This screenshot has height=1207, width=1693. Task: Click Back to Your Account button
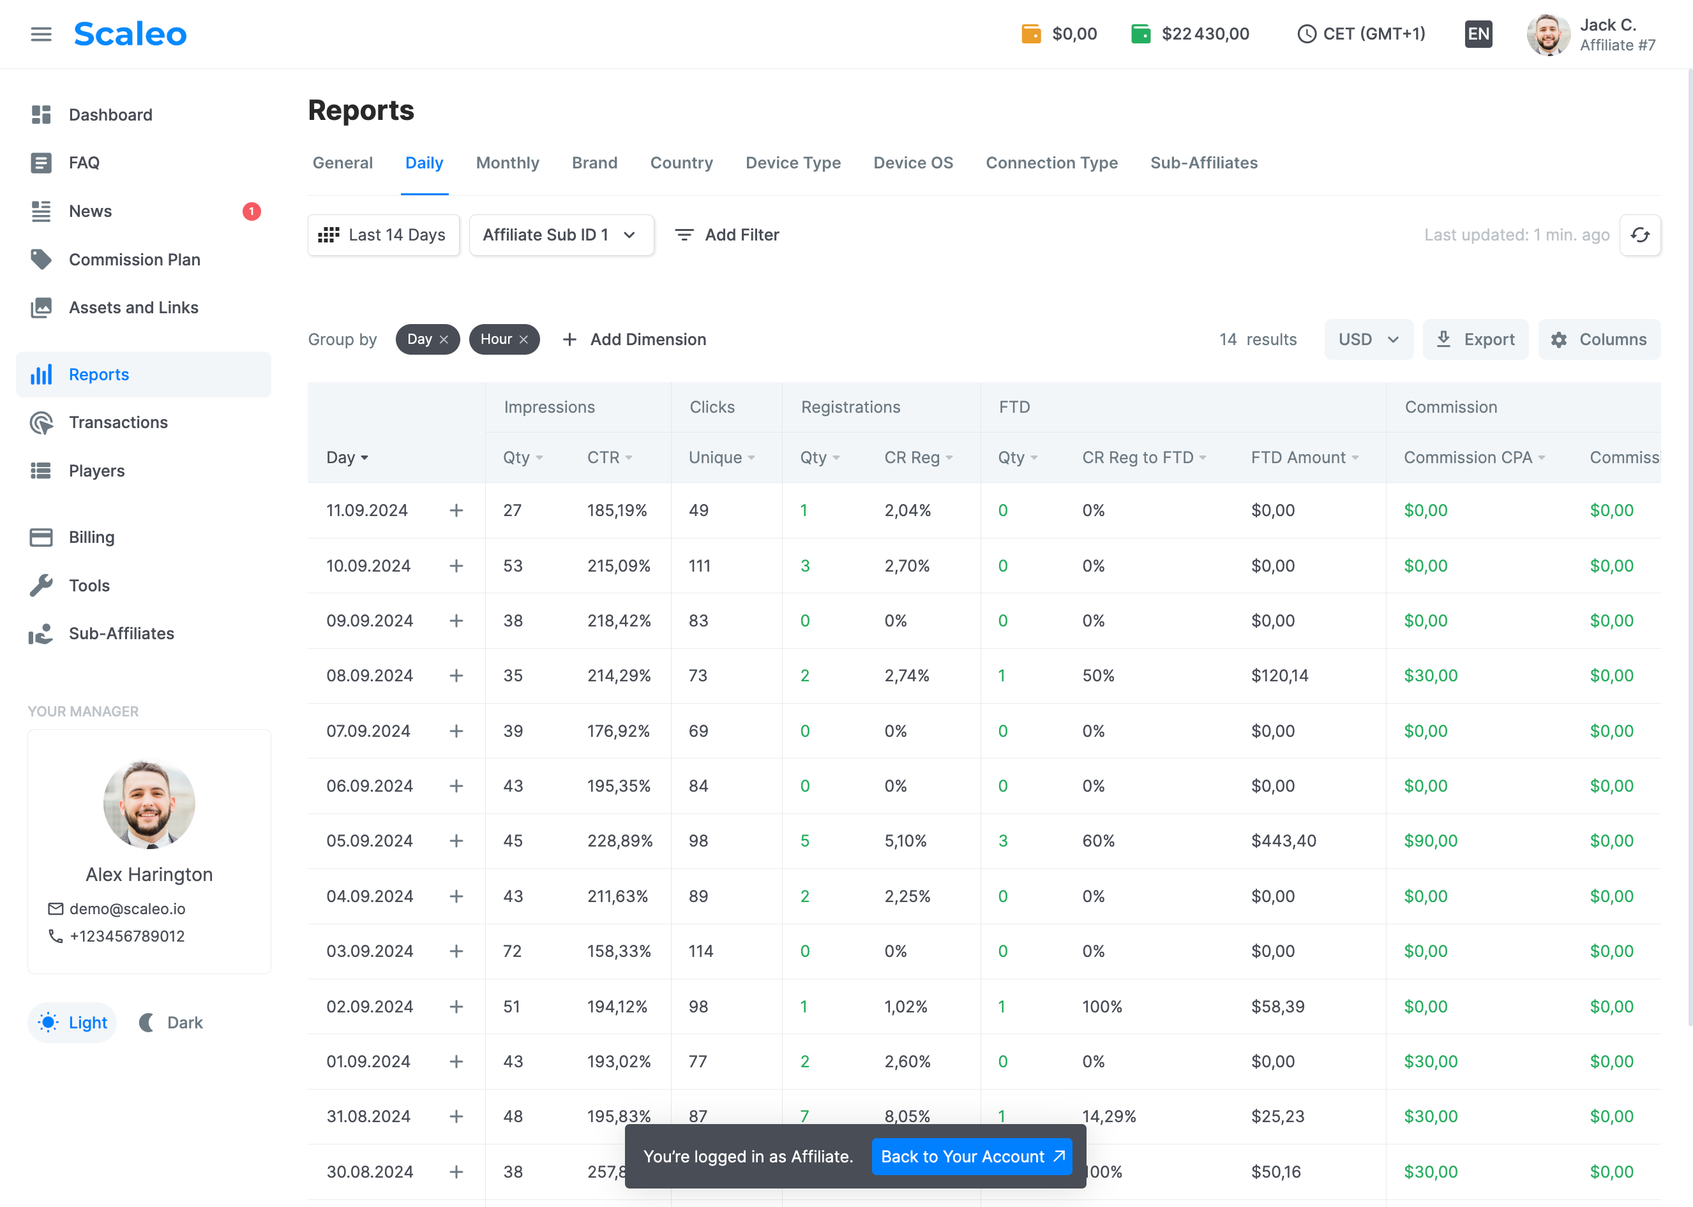tap(971, 1157)
